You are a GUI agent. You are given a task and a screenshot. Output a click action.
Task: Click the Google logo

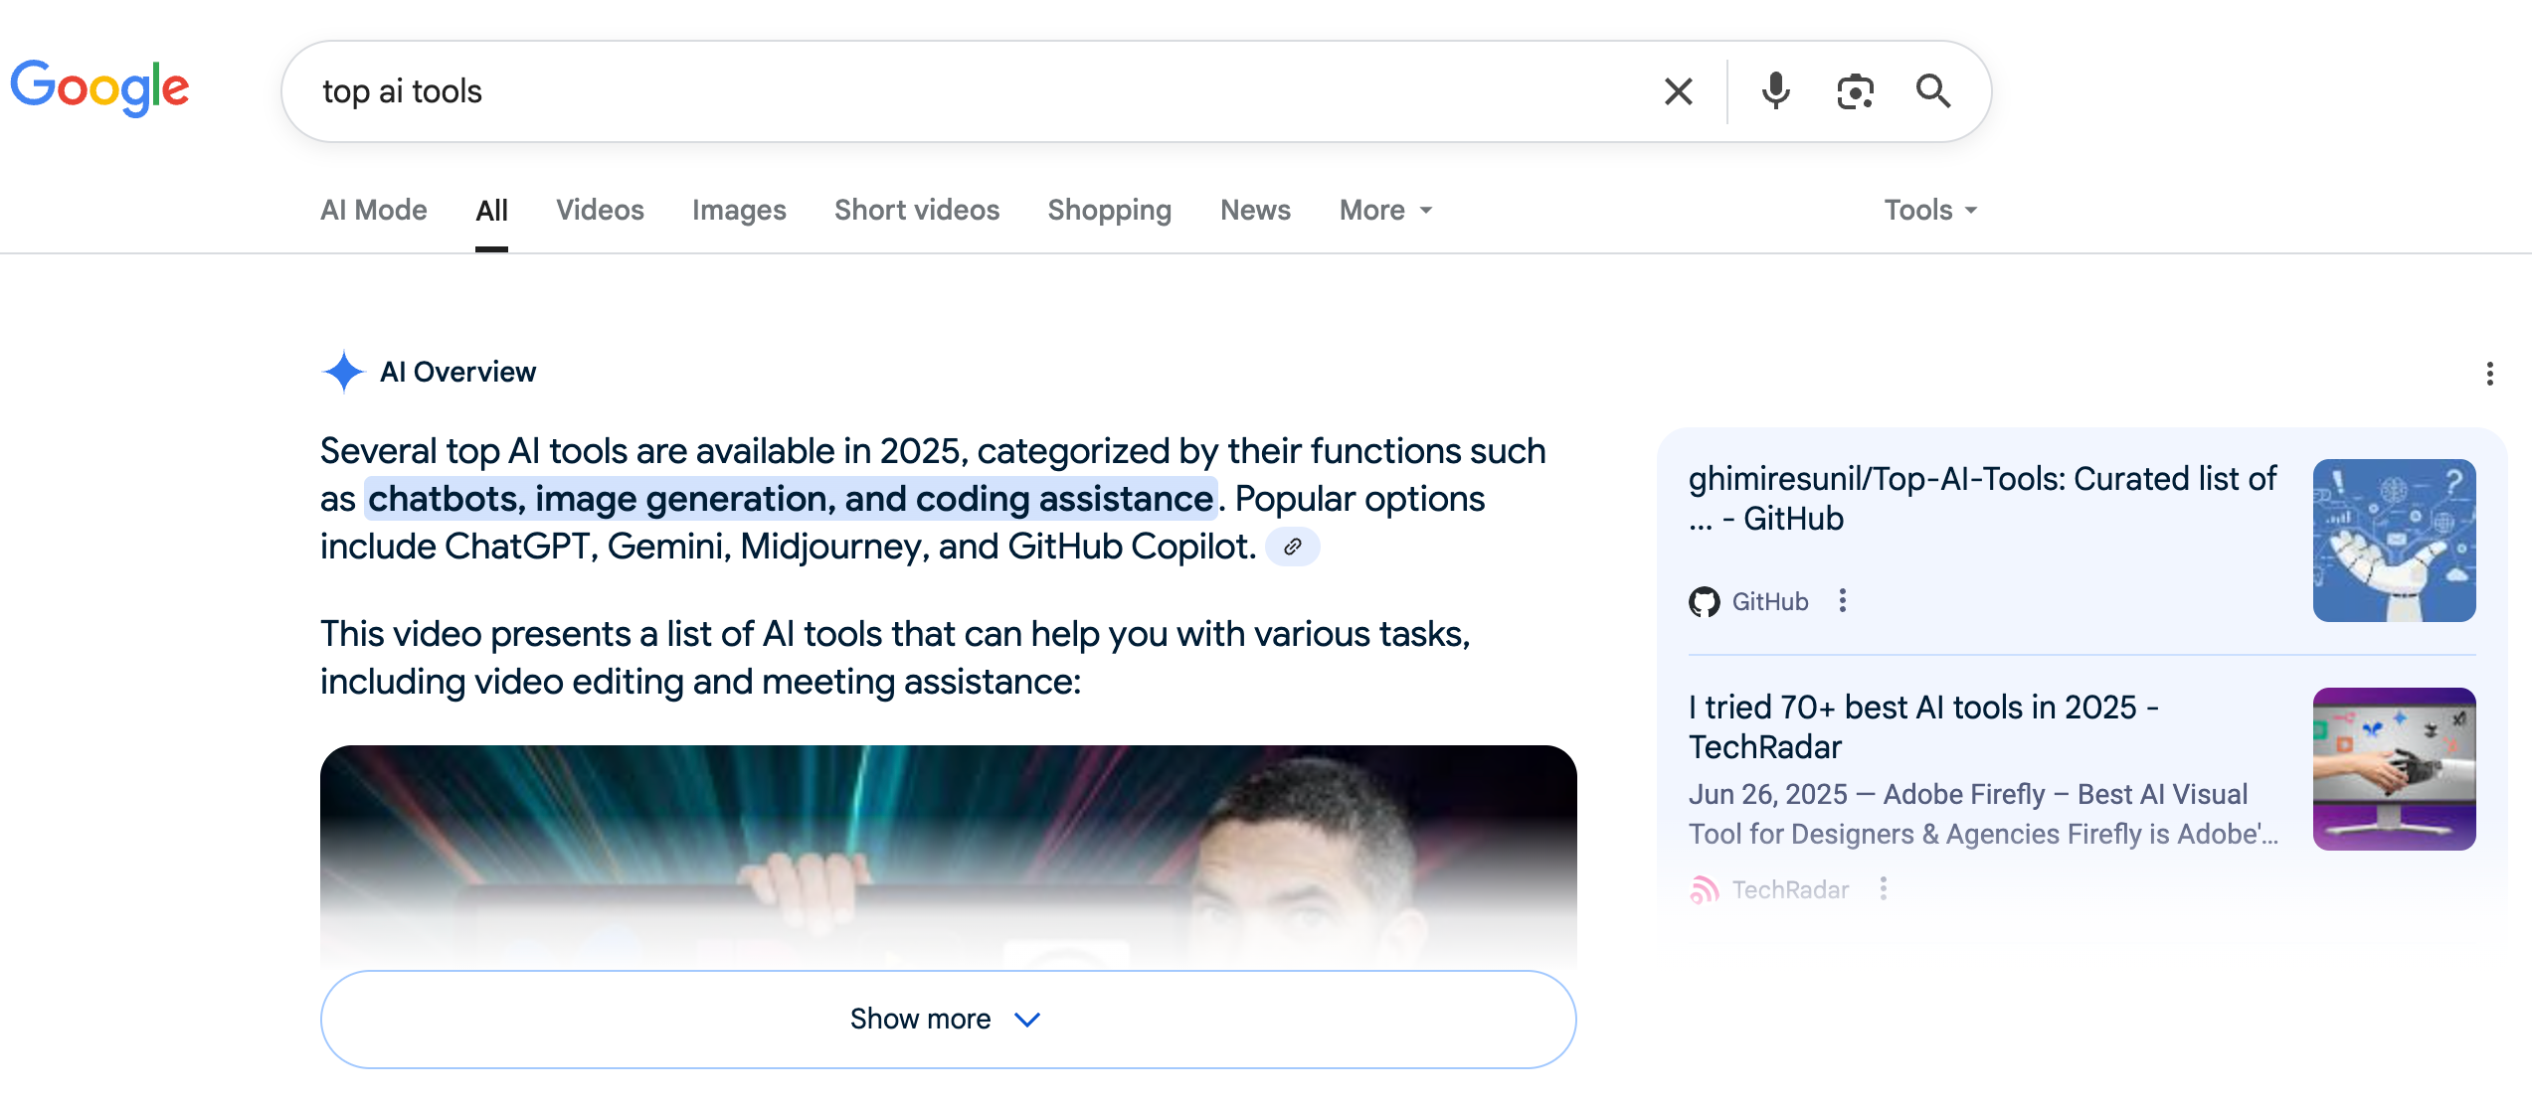point(99,88)
